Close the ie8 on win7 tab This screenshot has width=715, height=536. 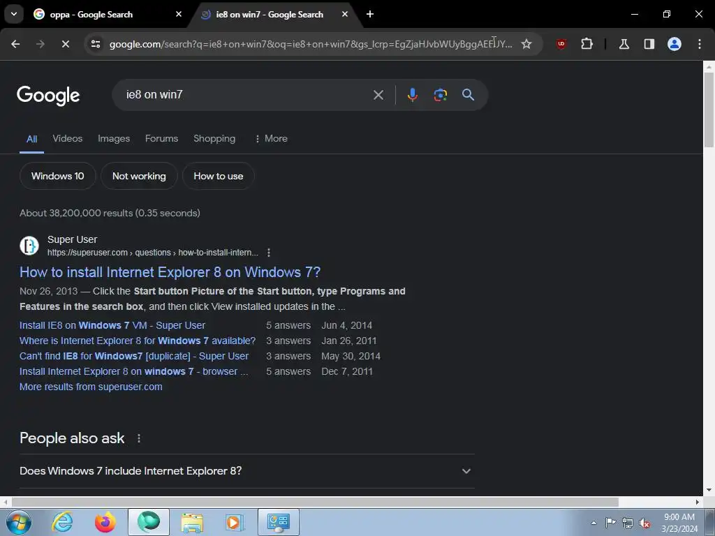[345, 14]
